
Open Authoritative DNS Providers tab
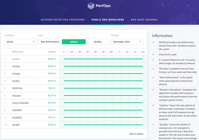pyautogui.click(x=63, y=20)
